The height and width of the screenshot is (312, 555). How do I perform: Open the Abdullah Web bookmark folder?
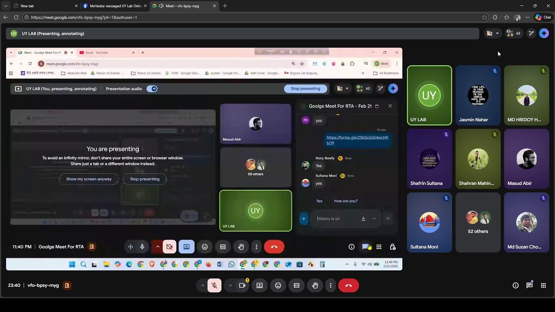(74, 73)
